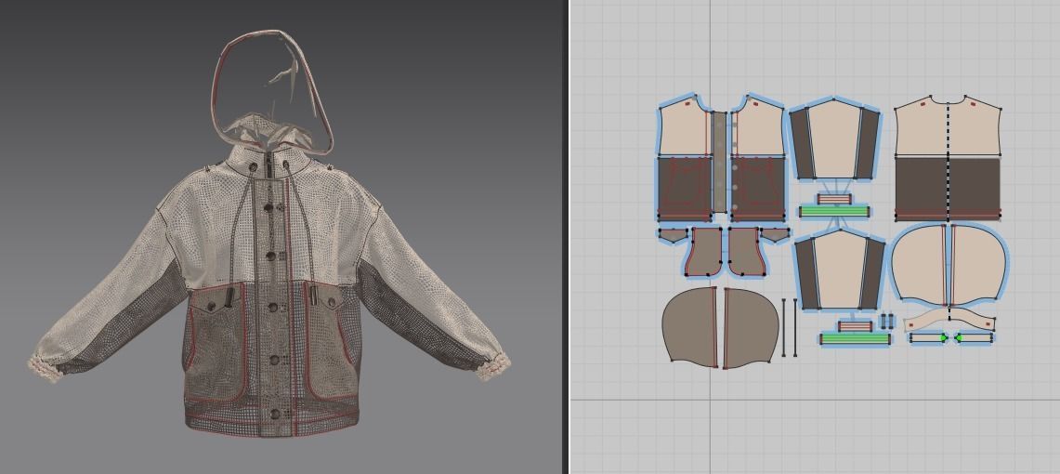Click green cuff strip below the upper sleeve
The image size is (1060, 474).
coord(833,212)
